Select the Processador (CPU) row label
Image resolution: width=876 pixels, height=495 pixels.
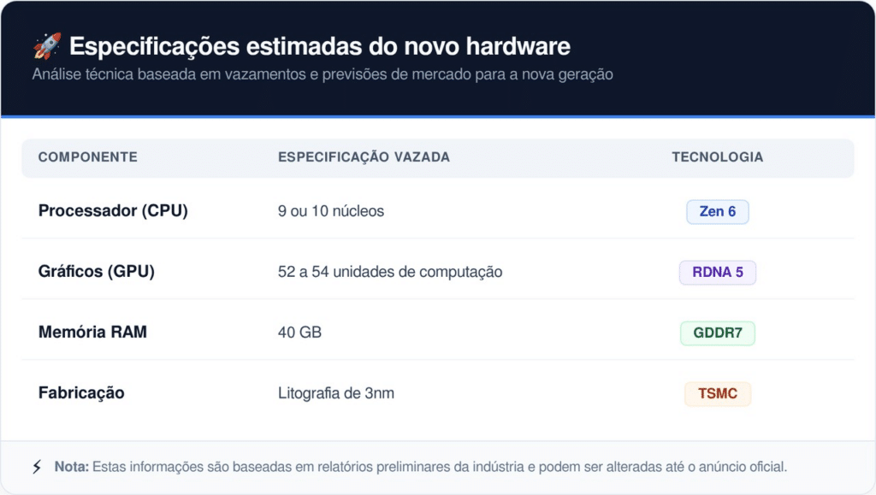(x=113, y=211)
